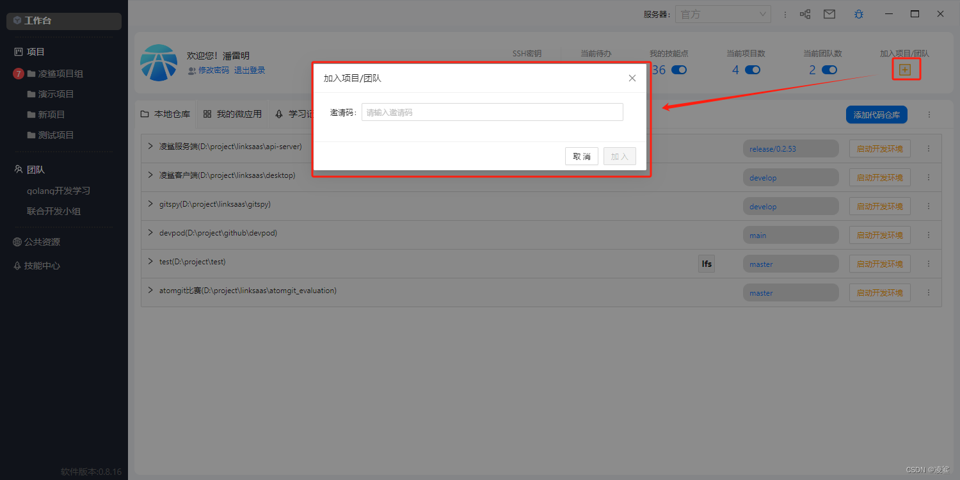Click the skill points value 36
Viewport: 960px width, 480px height.
click(x=659, y=70)
